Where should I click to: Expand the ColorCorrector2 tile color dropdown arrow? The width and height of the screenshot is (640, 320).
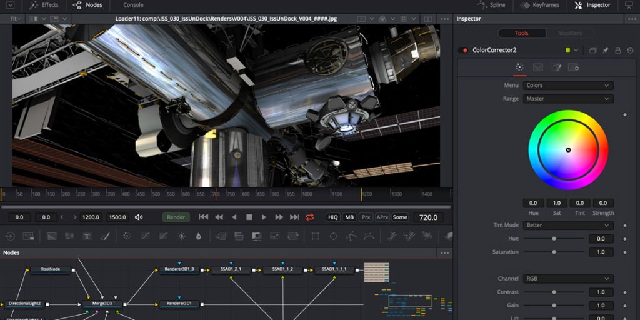pos(576,50)
